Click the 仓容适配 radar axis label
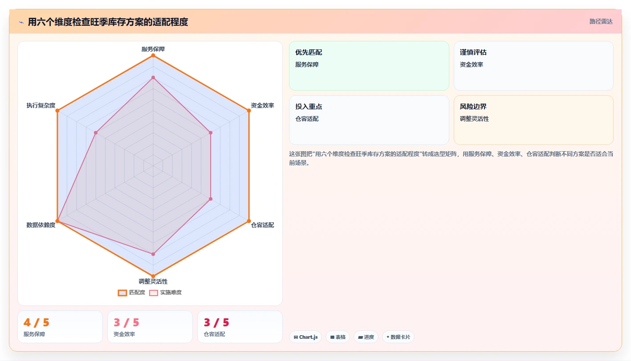 262,225
